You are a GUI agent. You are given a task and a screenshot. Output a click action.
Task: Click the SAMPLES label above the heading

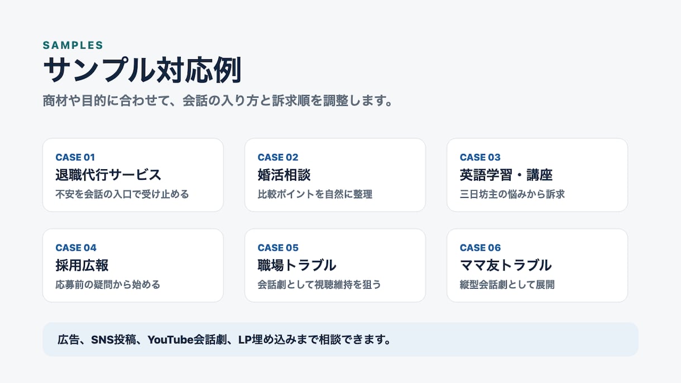pyautogui.click(x=73, y=46)
